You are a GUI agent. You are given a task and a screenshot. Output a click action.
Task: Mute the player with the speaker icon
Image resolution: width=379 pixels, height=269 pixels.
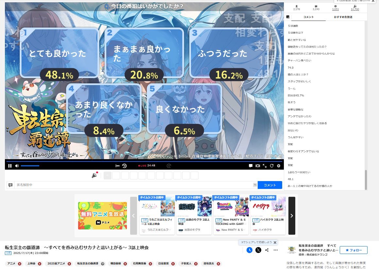click(x=17, y=166)
